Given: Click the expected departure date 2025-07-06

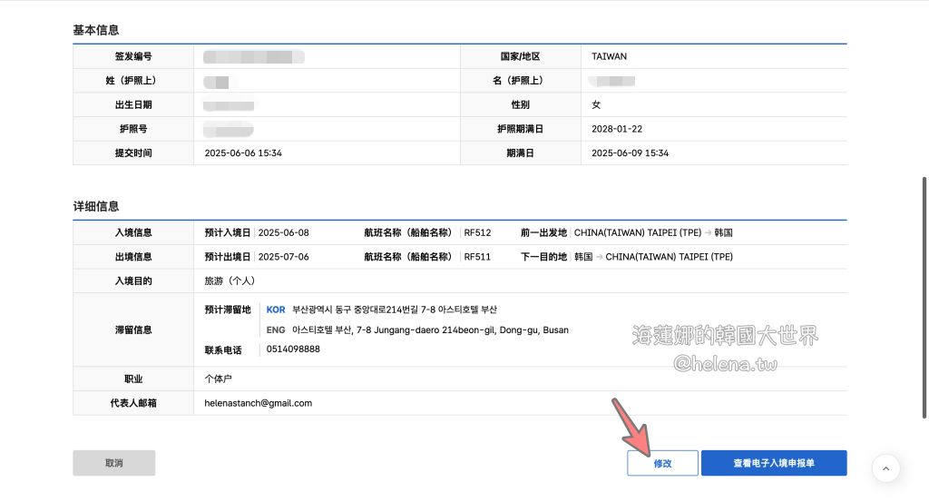Looking at the screenshot, I should (x=284, y=257).
